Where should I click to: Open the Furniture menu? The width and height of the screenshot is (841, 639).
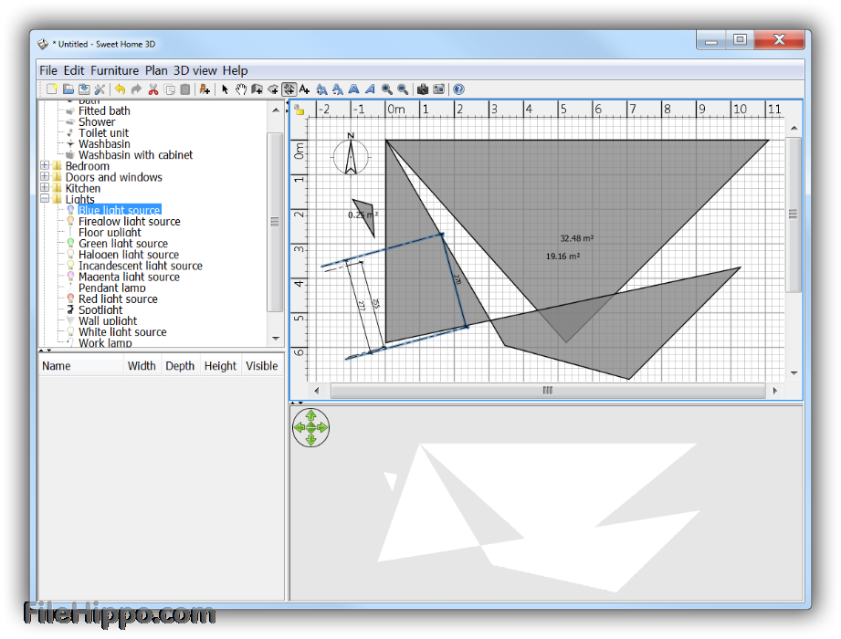[x=115, y=71]
